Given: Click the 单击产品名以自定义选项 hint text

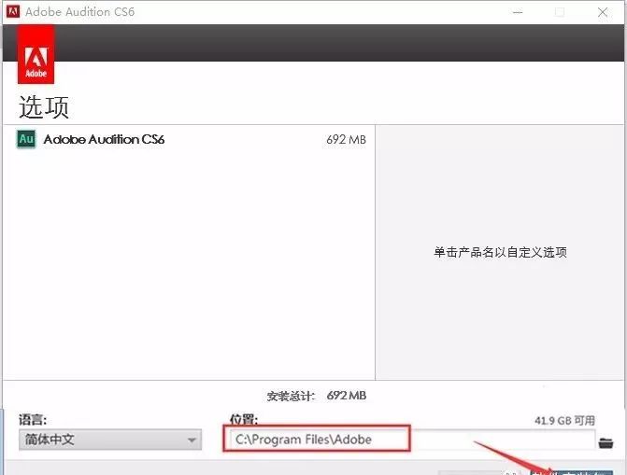Looking at the screenshot, I should click(x=500, y=252).
